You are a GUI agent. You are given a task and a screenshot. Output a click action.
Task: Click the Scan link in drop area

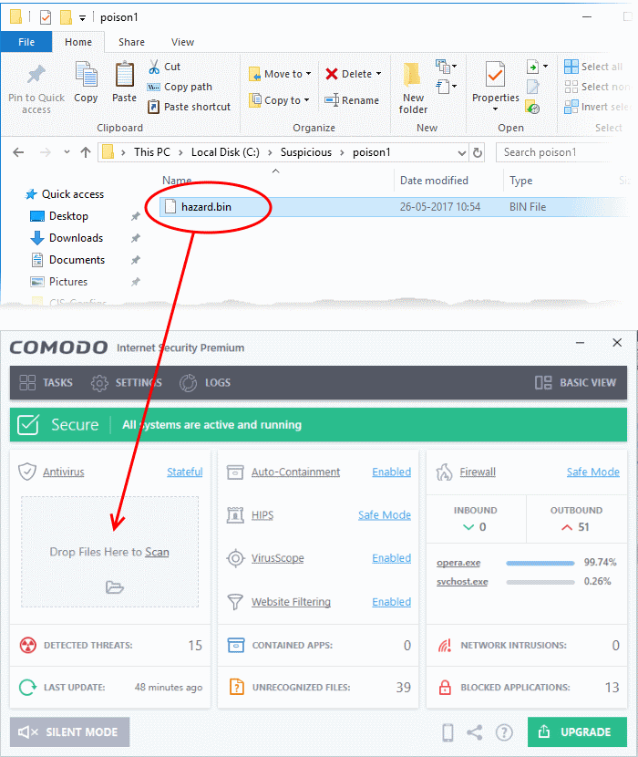point(158,552)
